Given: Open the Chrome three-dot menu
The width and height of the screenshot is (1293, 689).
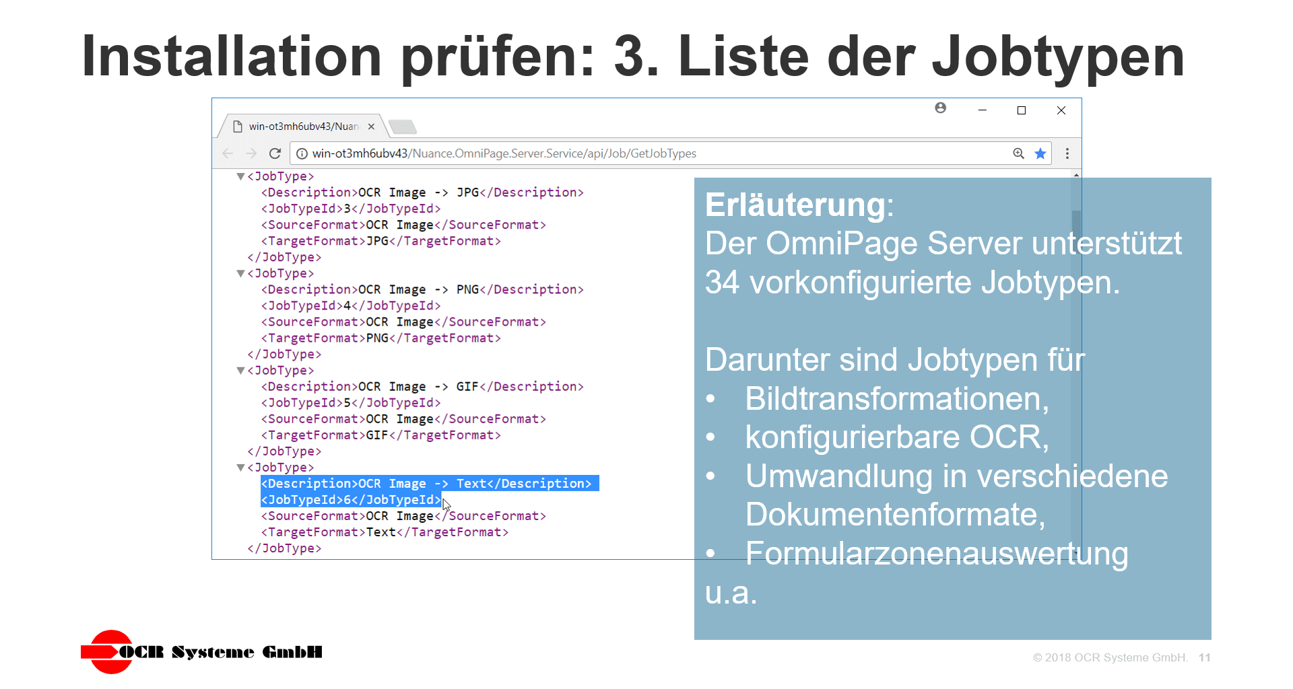Looking at the screenshot, I should coord(1067,153).
